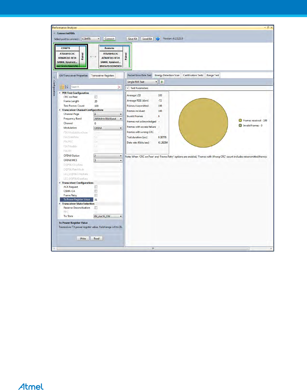Enable the CRC on Peer checkbox
This screenshot has height=390, width=307.
pyautogui.click(x=96, y=97)
